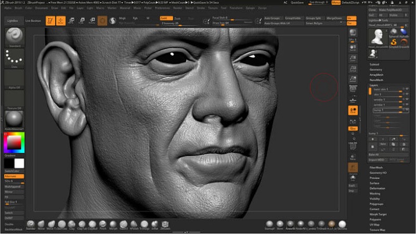
Task: Open the Document menu
Action: click(42, 8)
